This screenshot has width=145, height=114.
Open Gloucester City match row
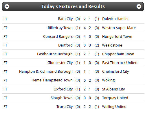point(73,63)
